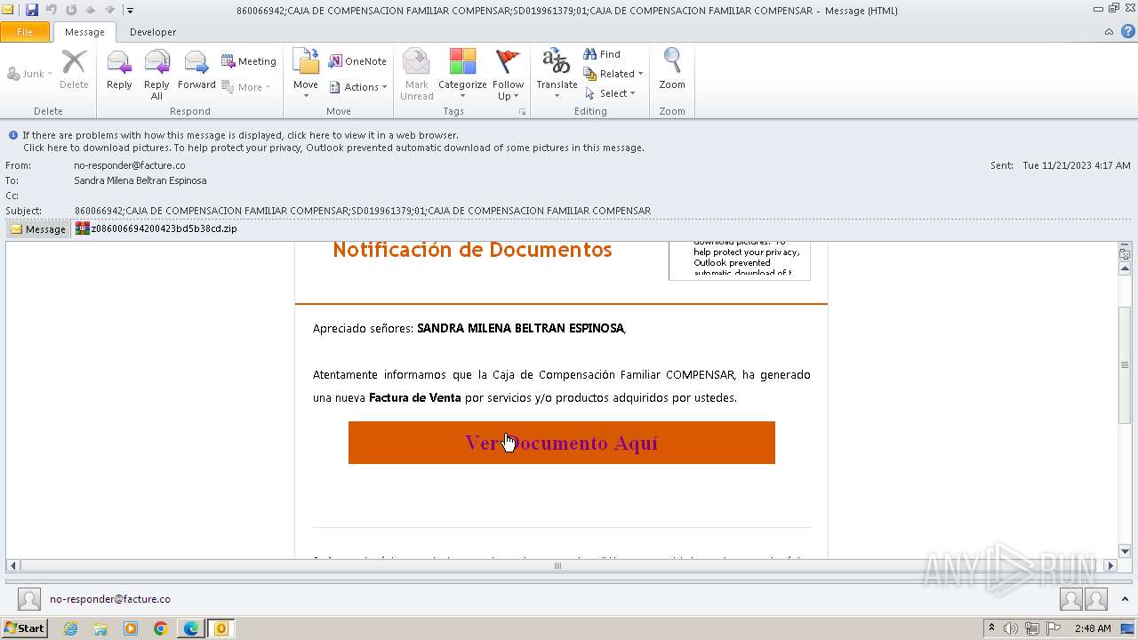This screenshot has width=1138, height=640.
Task: Click the Ver Documento Aquí button
Action: [562, 443]
